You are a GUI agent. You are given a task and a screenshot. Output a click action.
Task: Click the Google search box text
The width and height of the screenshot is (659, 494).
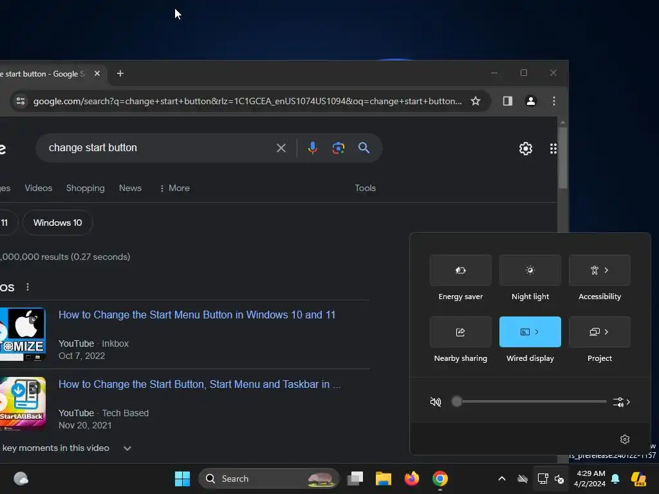point(93,148)
